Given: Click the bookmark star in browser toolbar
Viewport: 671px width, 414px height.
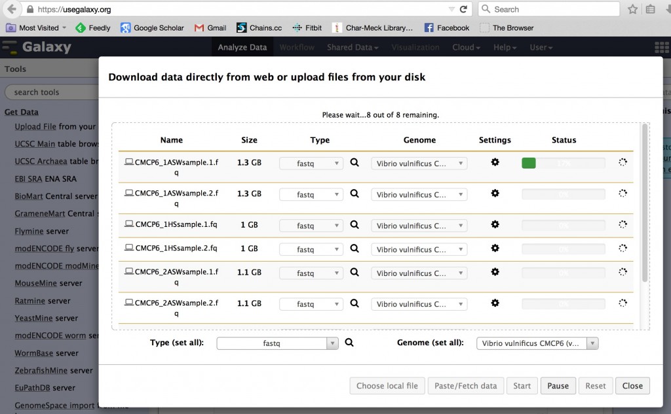Looking at the screenshot, I should tap(632, 9).
